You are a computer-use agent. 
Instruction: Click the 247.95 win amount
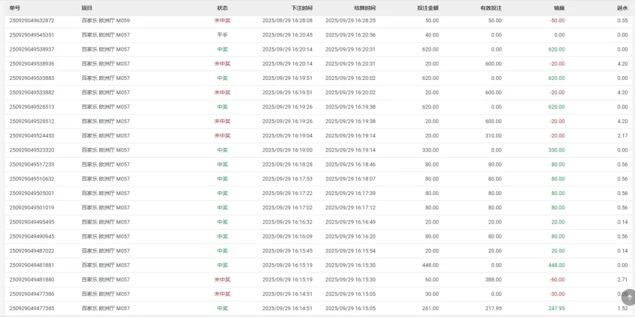pyautogui.click(x=556, y=308)
